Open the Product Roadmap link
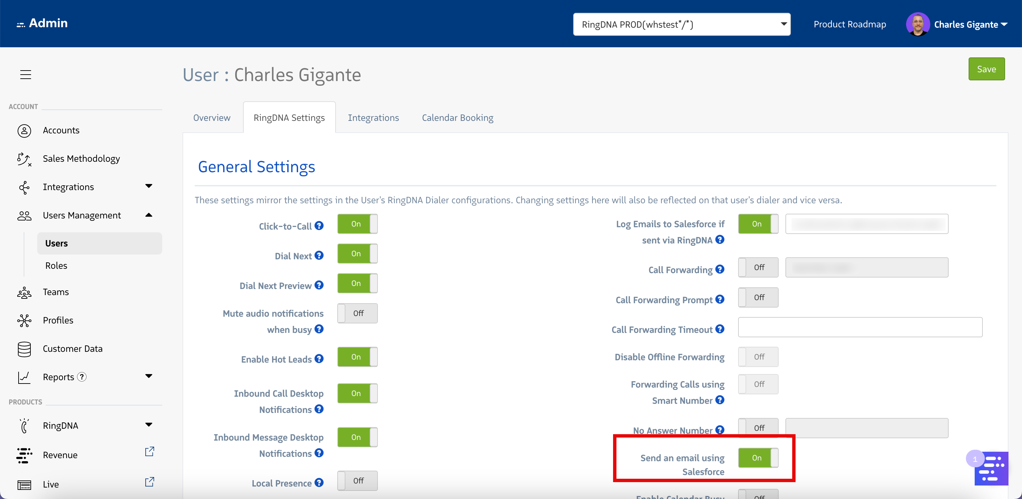 coord(849,25)
